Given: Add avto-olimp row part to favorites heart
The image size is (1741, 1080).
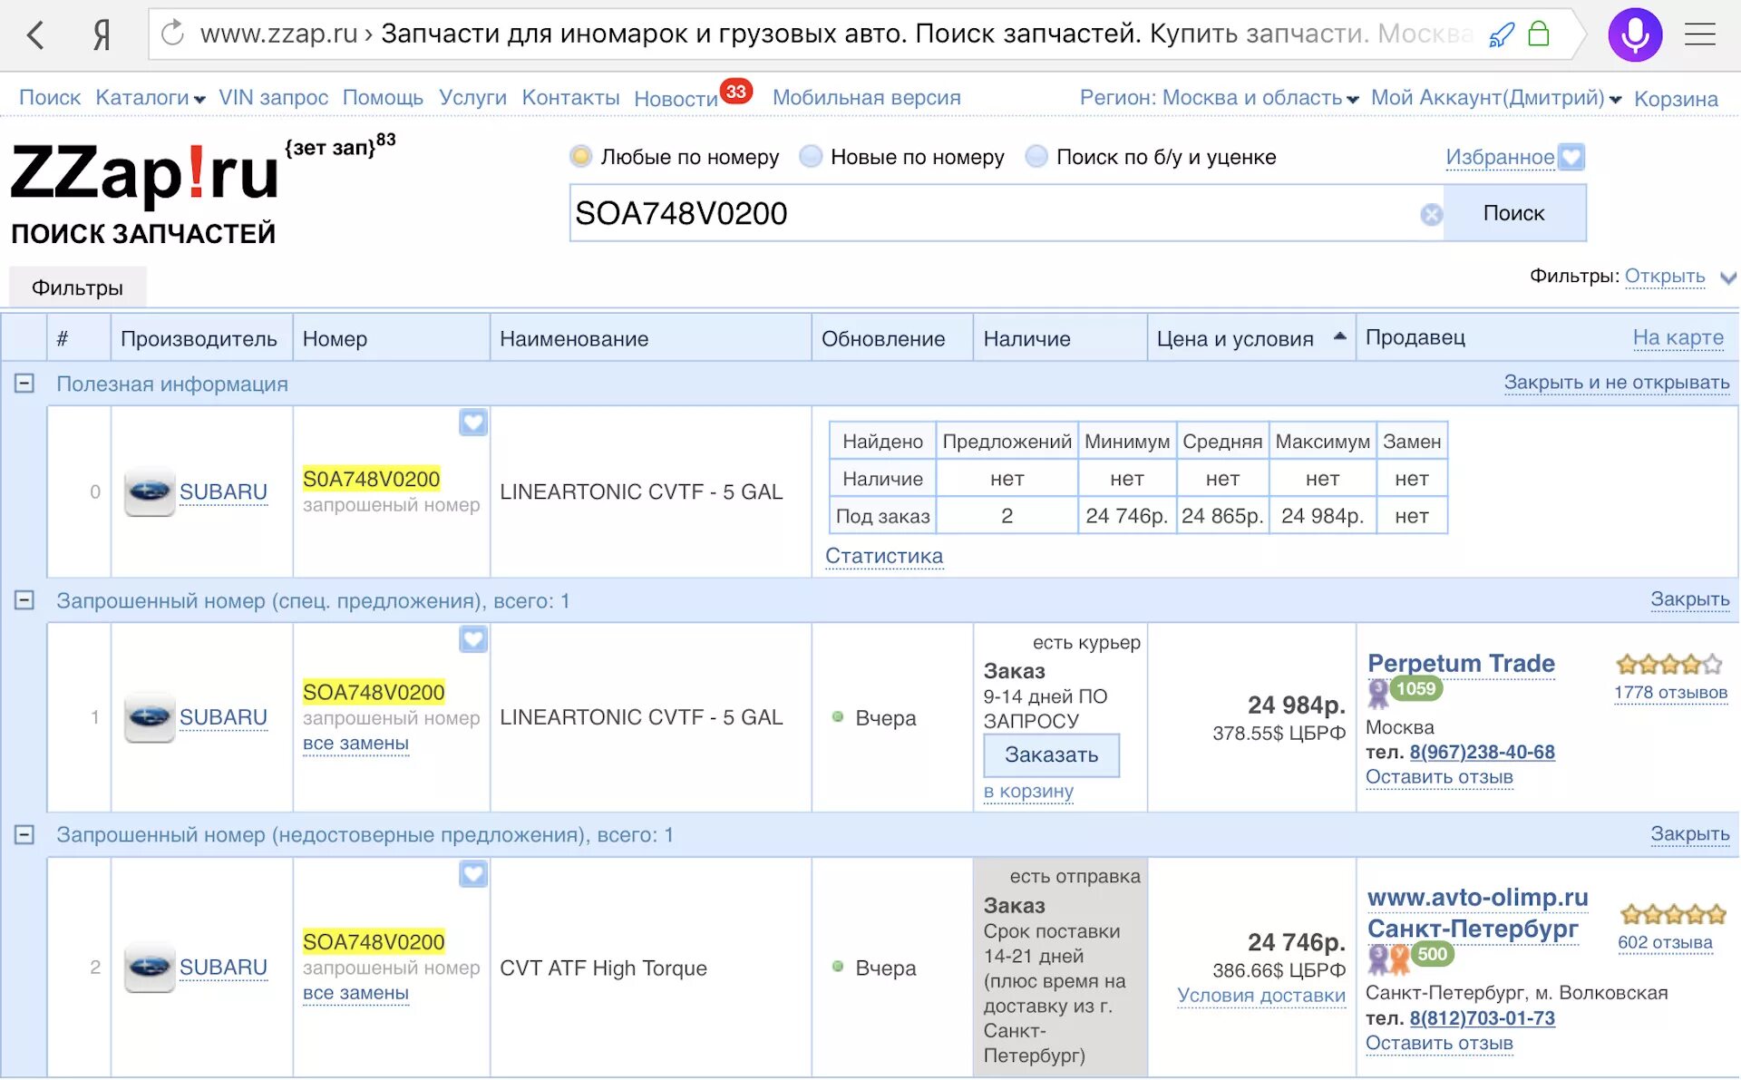Looking at the screenshot, I should (473, 874).
